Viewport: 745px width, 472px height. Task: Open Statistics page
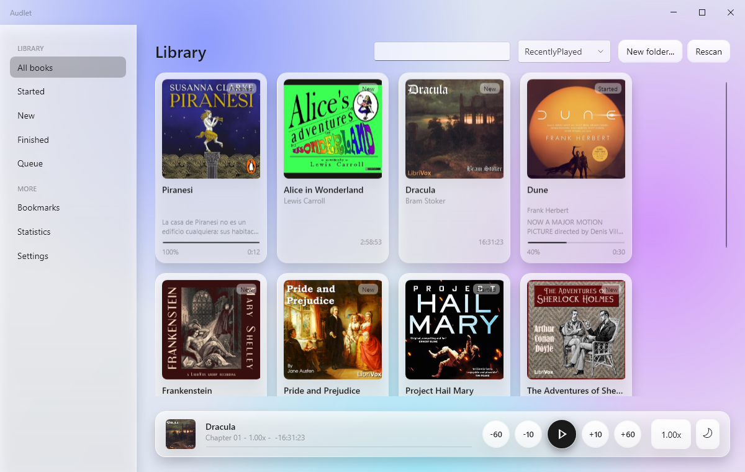[x=68, y=232]
